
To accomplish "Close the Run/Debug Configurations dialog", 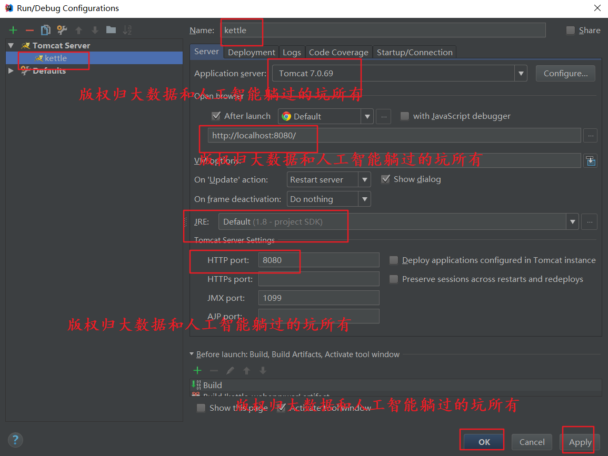I will pyautogui.click(x=597, y=8).
